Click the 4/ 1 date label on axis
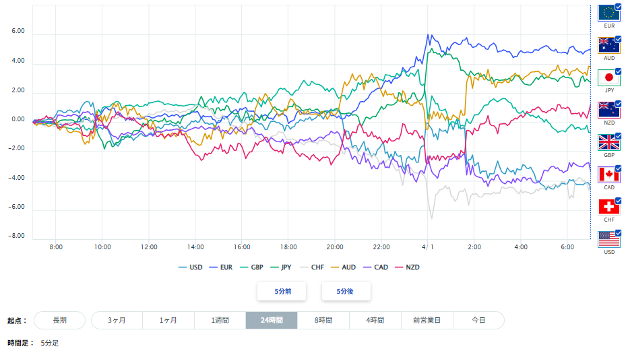Viewport: 628px width, 355px height. 427,247
